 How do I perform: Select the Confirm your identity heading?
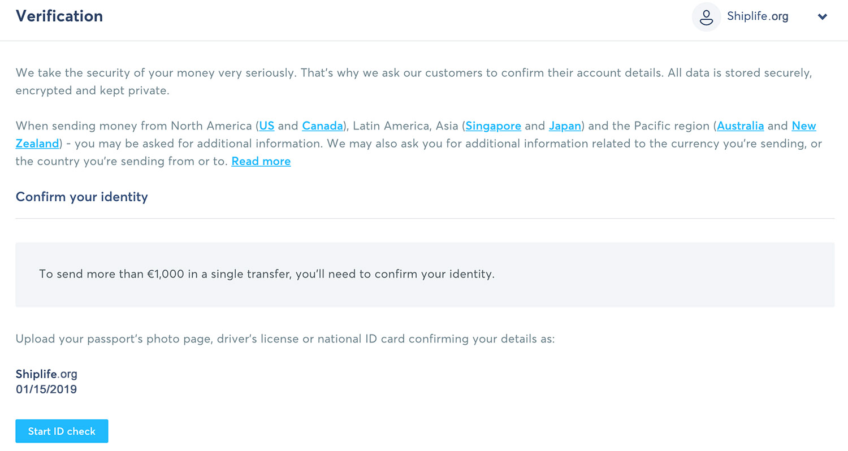[x=82, y=197]
